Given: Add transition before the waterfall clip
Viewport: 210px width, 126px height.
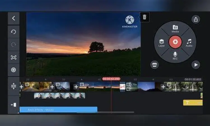Looking at the screenshot, I should point(163,87).
